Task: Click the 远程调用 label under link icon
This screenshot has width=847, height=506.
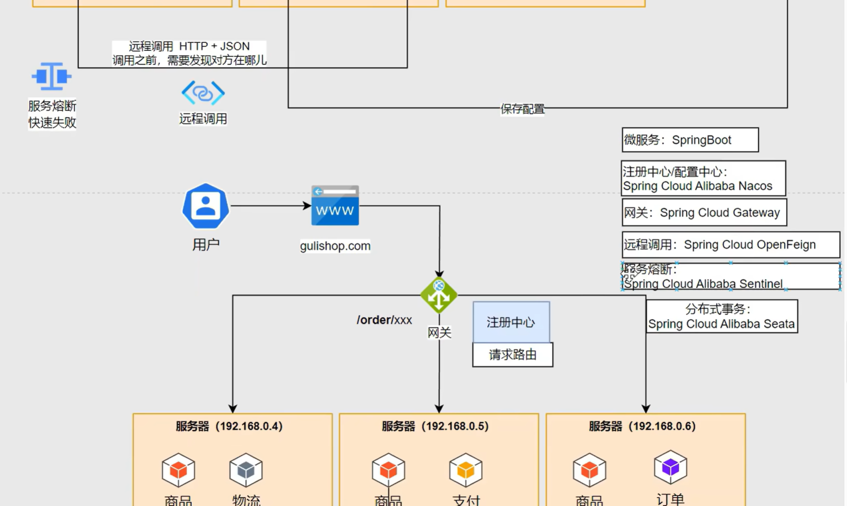Action: click(203, 119)
